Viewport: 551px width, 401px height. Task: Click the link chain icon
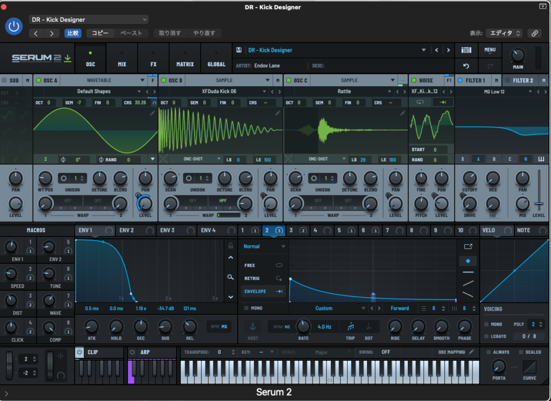click(x=534, y=33)
